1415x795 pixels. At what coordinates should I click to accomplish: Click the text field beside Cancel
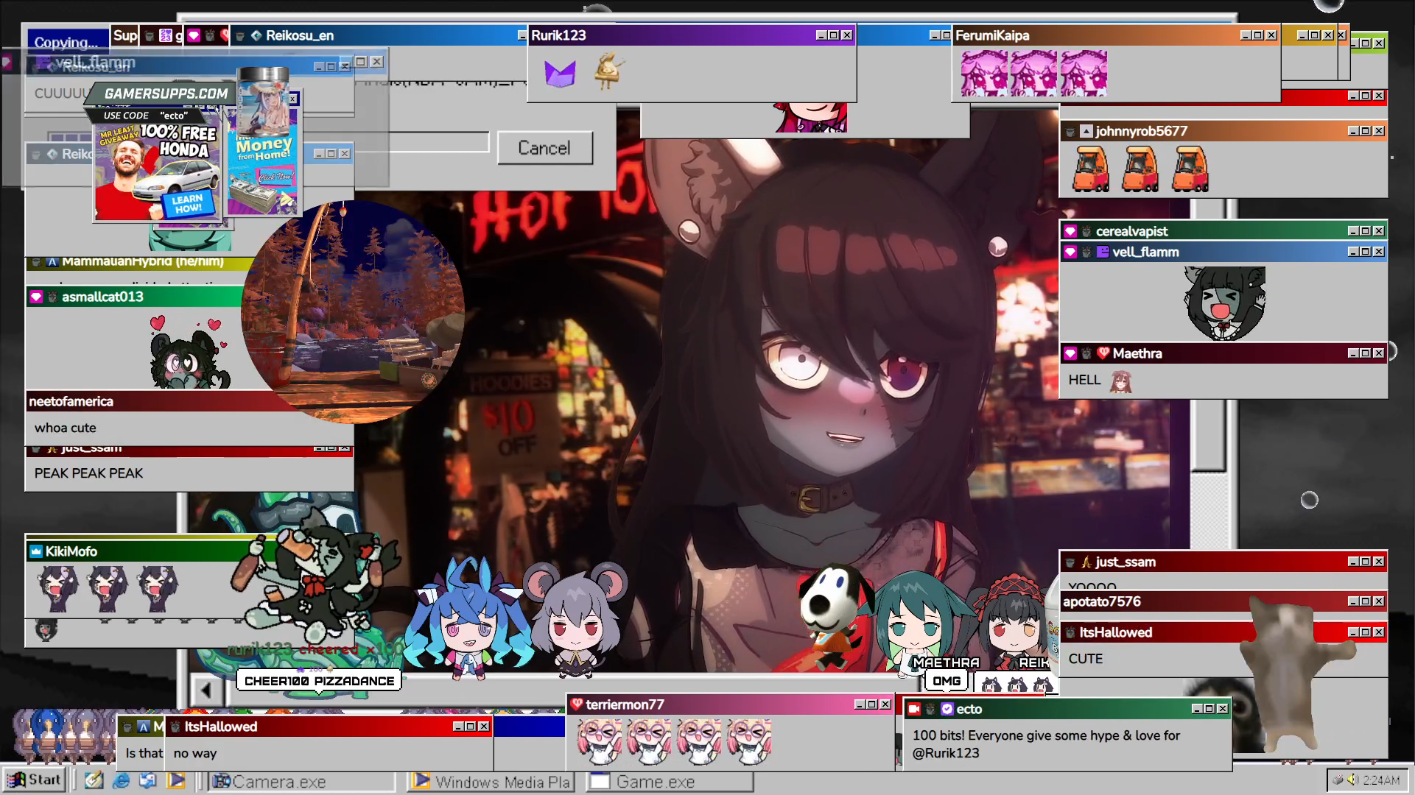(x=439, y=143)
